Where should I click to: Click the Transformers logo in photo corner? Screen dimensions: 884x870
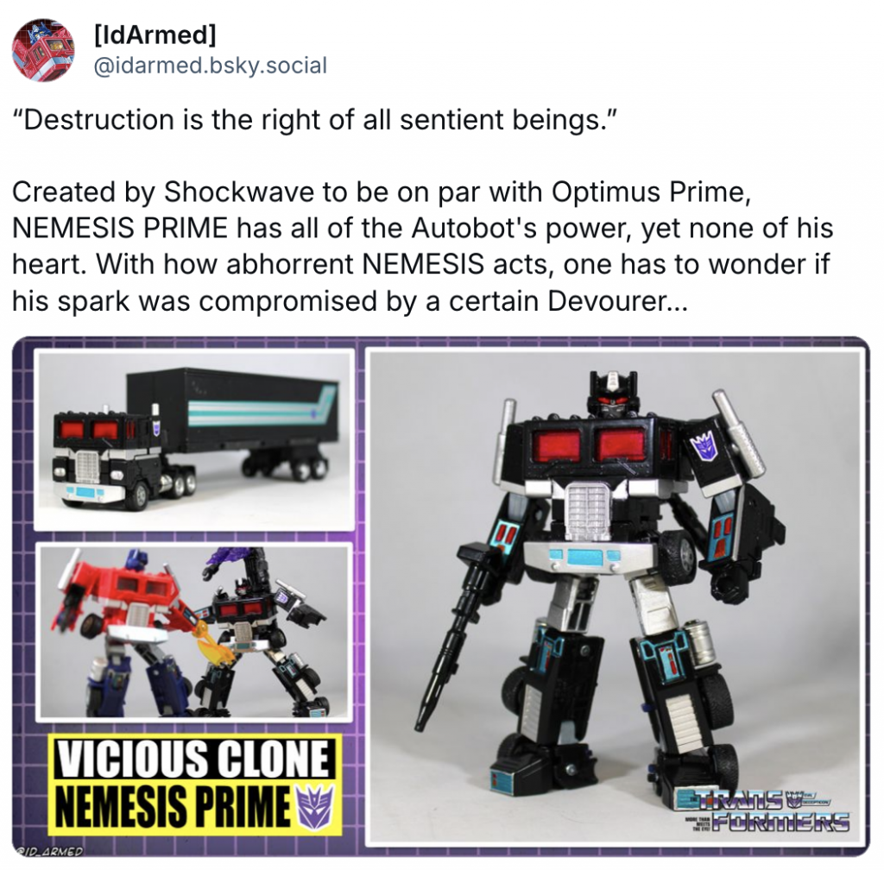[764, 810]
